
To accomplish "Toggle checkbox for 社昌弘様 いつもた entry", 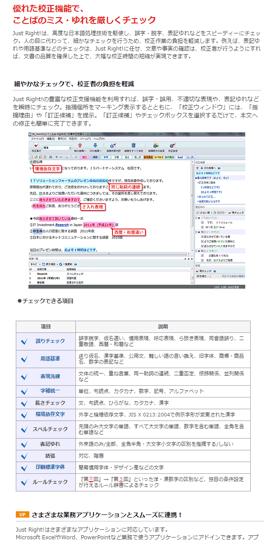I will pos(202,256).
